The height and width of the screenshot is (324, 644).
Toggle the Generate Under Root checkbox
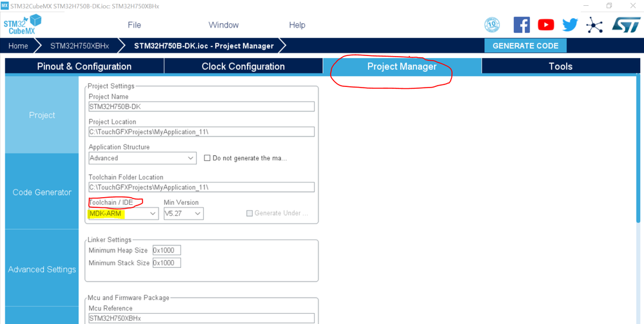point(249,213)
